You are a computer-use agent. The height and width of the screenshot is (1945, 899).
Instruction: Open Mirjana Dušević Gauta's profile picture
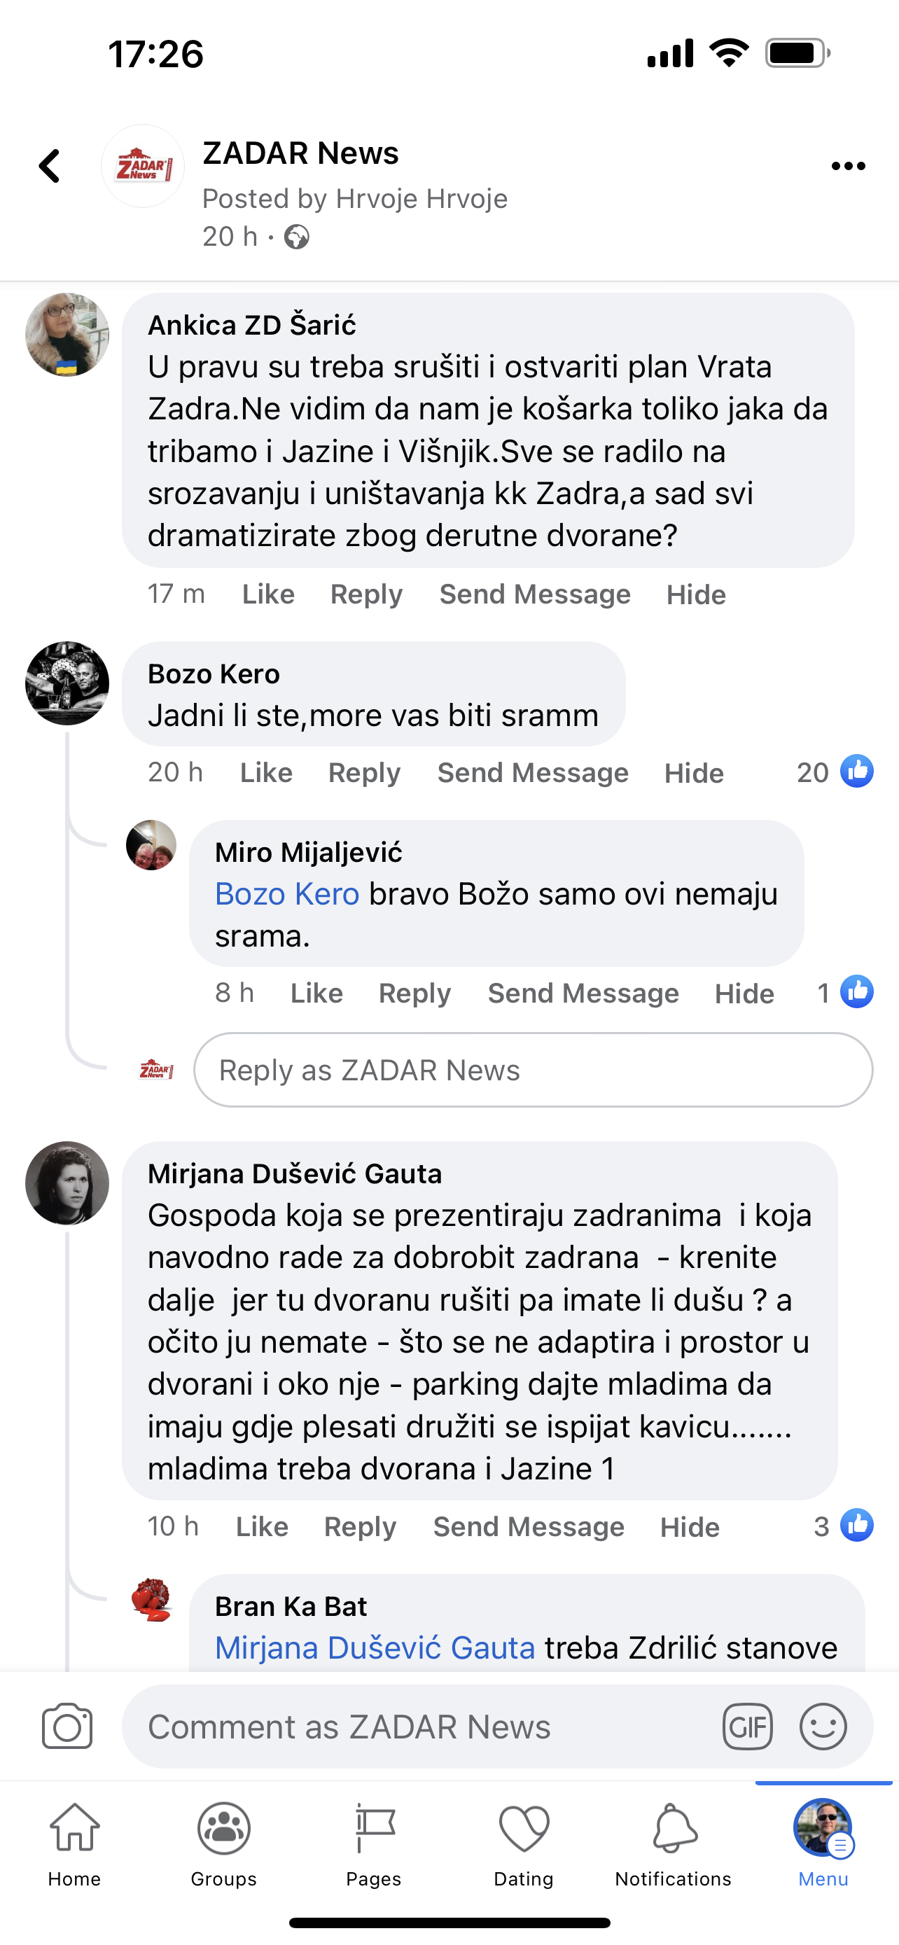(67, 1183)
